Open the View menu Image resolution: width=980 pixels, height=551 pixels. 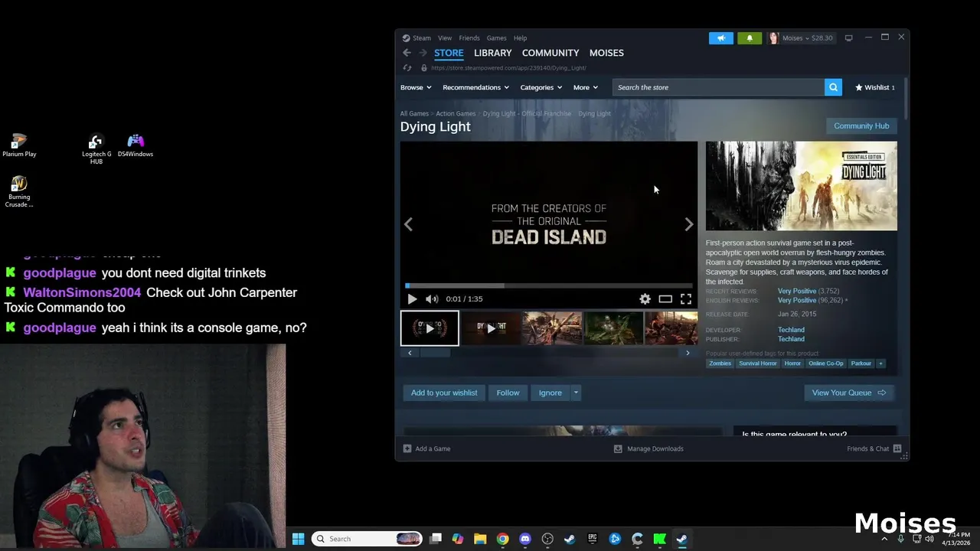(x=445, y=37)
